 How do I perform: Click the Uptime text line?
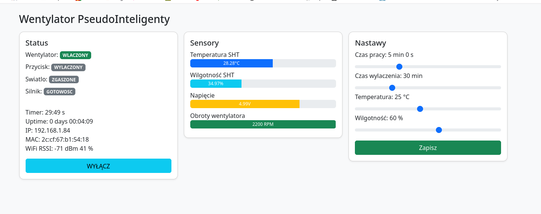pyautogui.click(x=59, y=121)
